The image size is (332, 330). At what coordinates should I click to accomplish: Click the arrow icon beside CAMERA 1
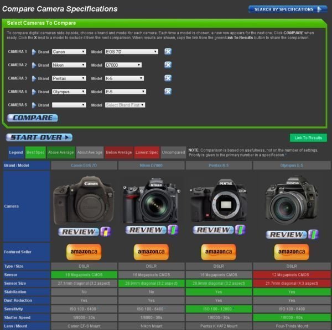[34, 52]
